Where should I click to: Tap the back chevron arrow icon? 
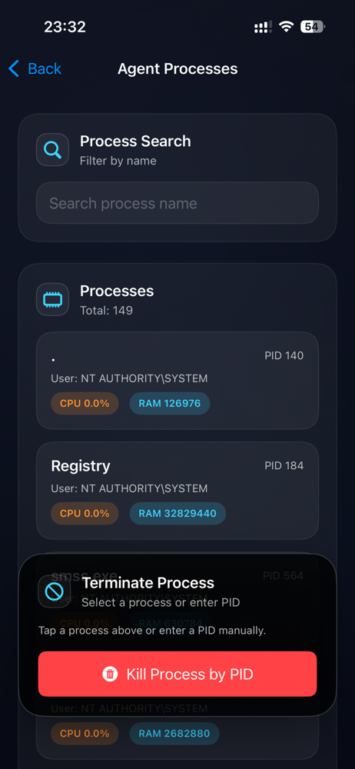click(14, 68)
